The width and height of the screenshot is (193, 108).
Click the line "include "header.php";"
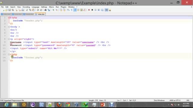[x=27, y=21]
